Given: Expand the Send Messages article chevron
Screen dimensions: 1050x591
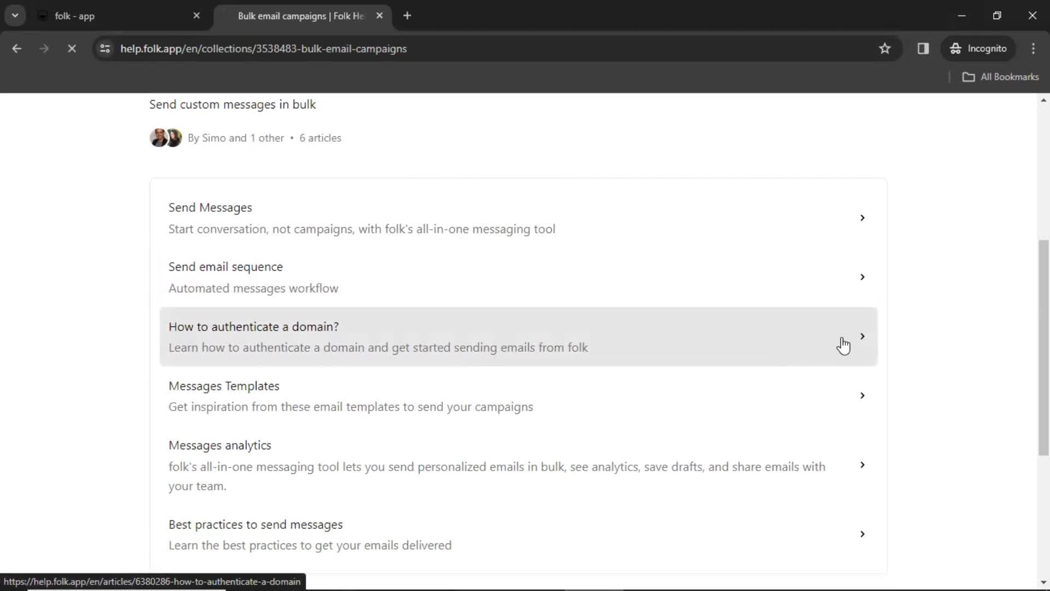Looking at the screenshot, I should (862, 217).
